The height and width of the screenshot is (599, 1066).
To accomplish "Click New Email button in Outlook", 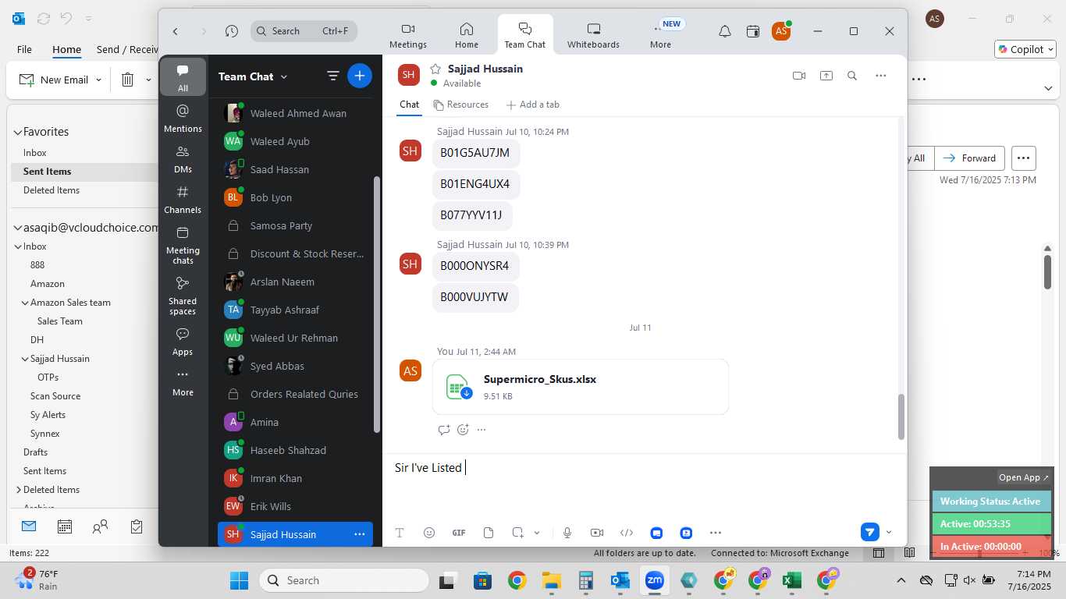I will [54, 80].
